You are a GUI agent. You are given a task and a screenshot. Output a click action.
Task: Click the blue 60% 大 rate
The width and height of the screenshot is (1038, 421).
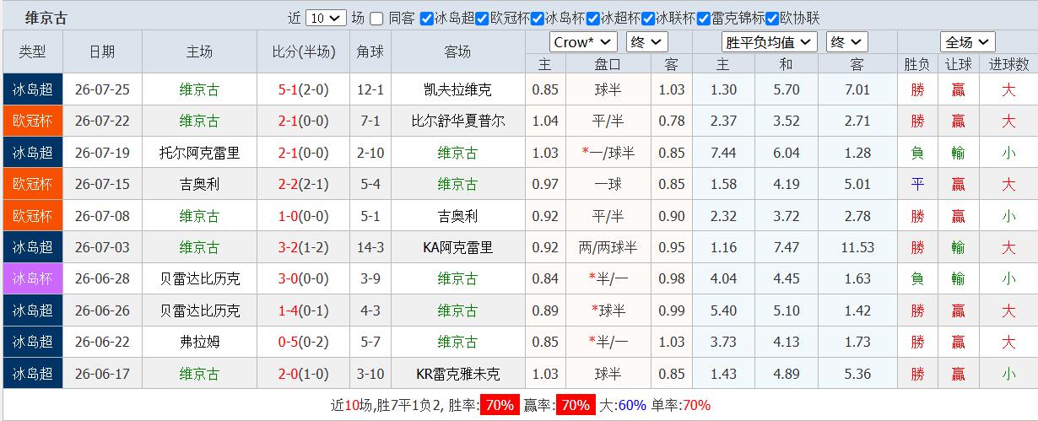pyautogui.click(x=632, y=405)
